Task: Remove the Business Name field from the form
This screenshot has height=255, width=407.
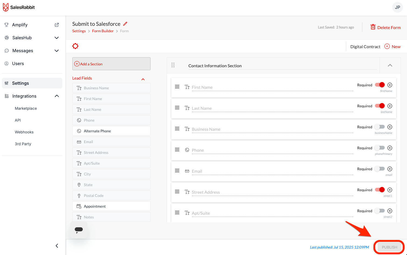Action: coord(390,127)
